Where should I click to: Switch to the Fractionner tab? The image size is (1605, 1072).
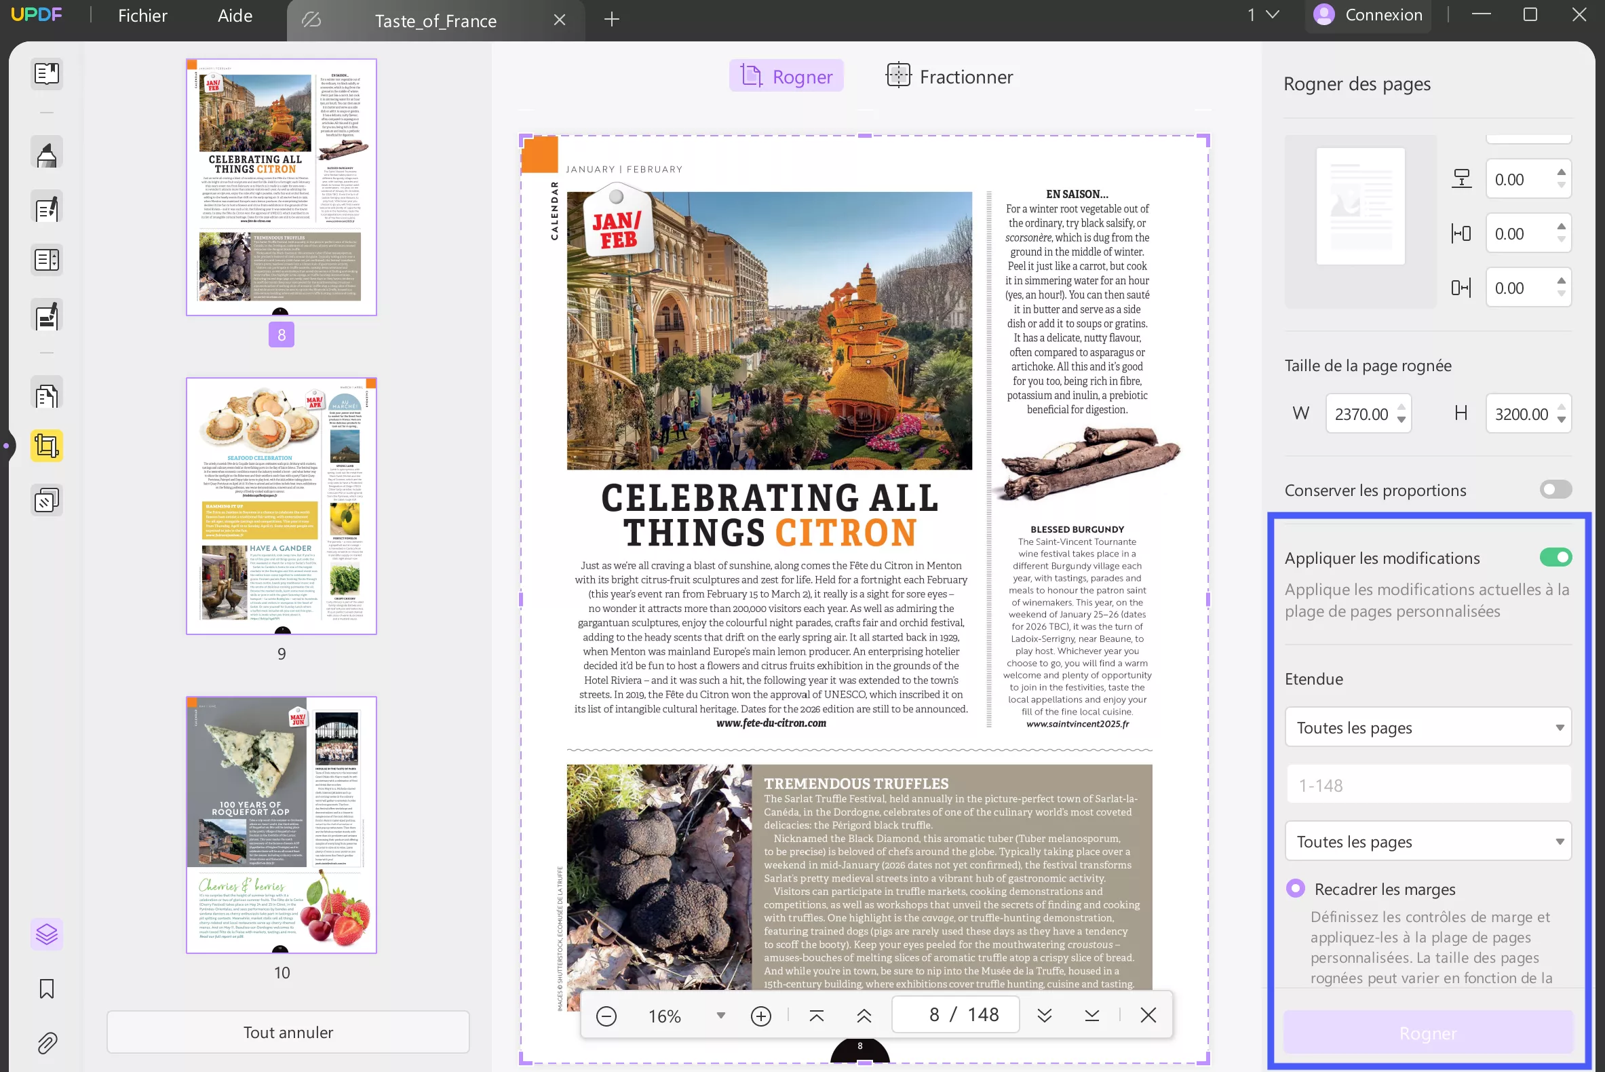coord(950,77)
